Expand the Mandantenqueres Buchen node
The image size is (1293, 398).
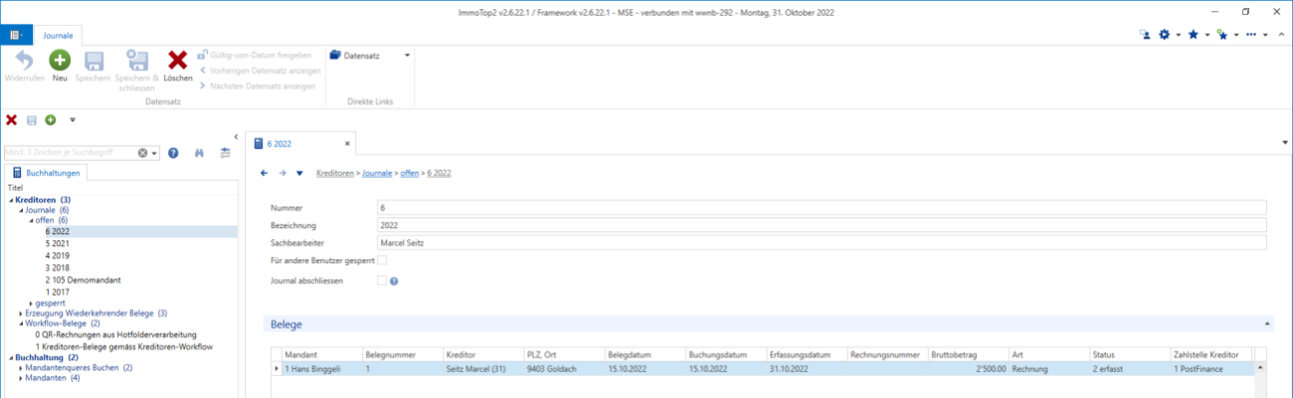click(x=20, y=368)
